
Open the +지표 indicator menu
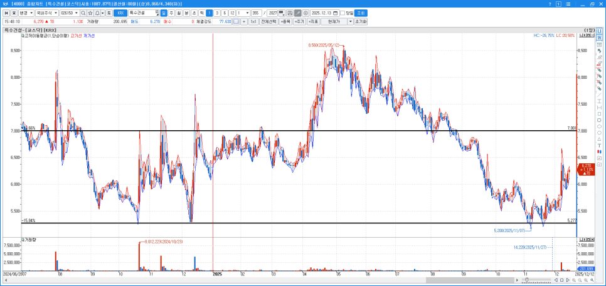tap(312, 21)
